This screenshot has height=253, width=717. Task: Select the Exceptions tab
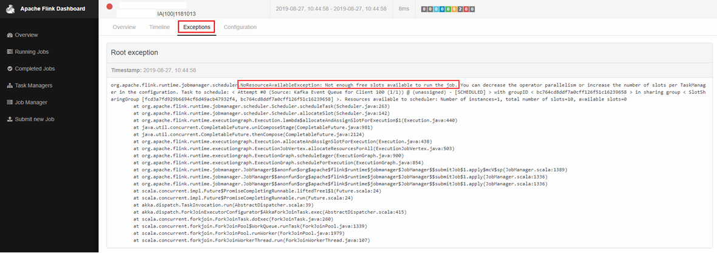[x=197, y=27]
